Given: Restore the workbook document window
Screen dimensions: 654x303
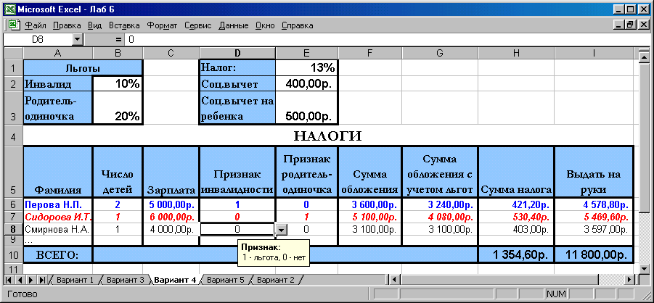Looking at the screenshot, I should 631,25.
